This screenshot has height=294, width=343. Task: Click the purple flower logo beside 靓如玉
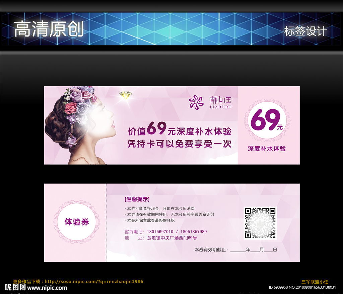coord(196,102)
